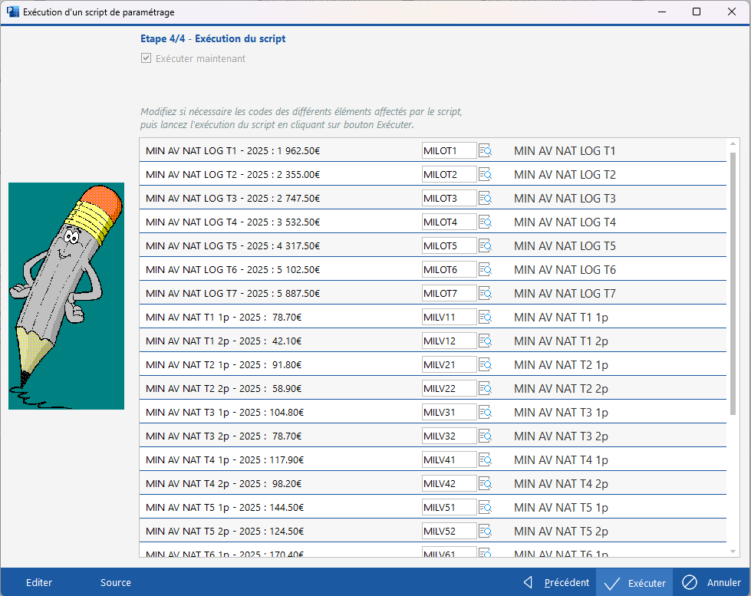Viewport: 751px width, 596px height.
Task: Open search icon beside MILOT3 code
Action: click(x=485, y=199)
